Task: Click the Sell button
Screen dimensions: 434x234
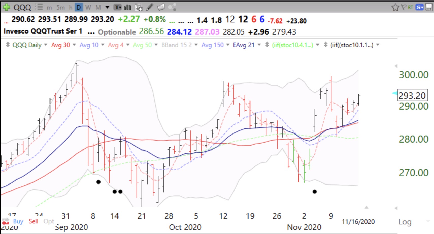Action: click(34, 221)
